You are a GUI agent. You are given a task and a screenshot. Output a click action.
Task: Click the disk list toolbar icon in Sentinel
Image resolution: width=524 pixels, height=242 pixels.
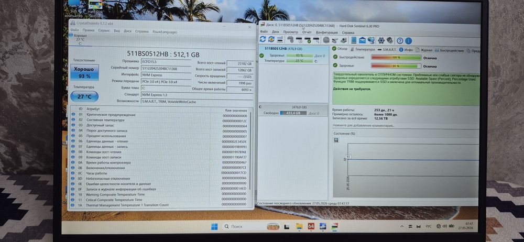coord(280,39)
